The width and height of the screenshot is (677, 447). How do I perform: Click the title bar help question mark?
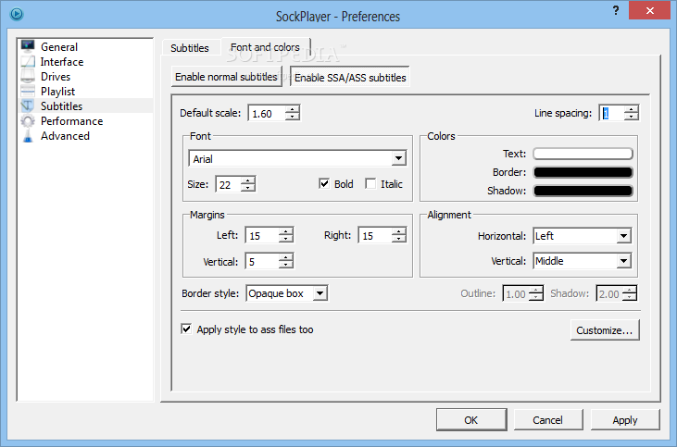[616, 10]
